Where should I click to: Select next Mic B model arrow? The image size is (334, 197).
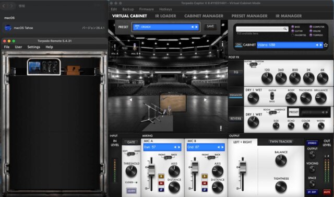223,147
